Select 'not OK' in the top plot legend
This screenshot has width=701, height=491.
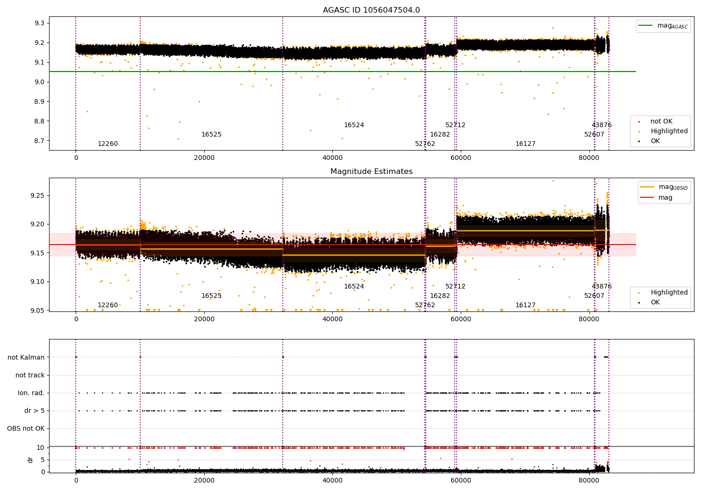click(x=661, y=122)
